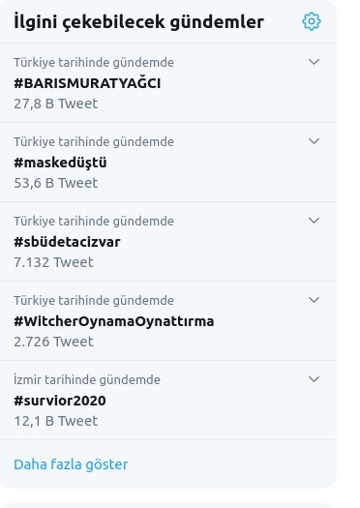Click the 7.132 Tweet count
Screen dimensions: 360x508
(x=53, y=262)
